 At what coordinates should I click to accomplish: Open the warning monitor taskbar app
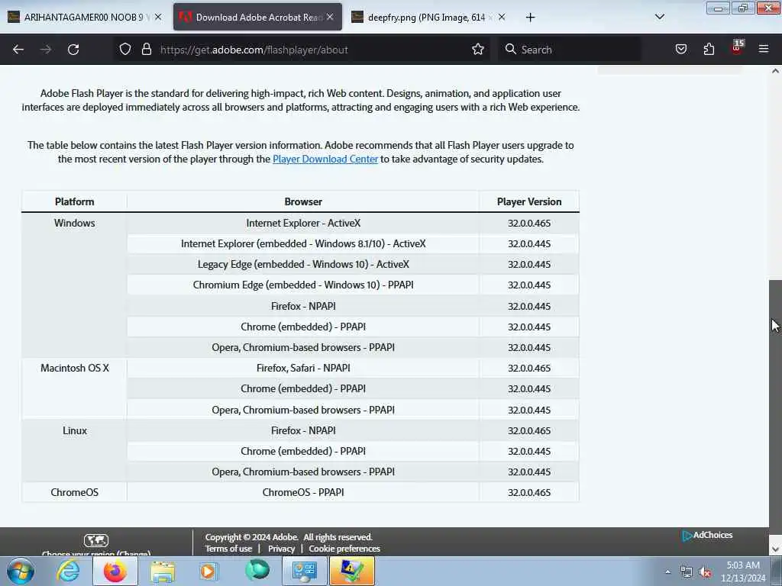click(352, 571)
